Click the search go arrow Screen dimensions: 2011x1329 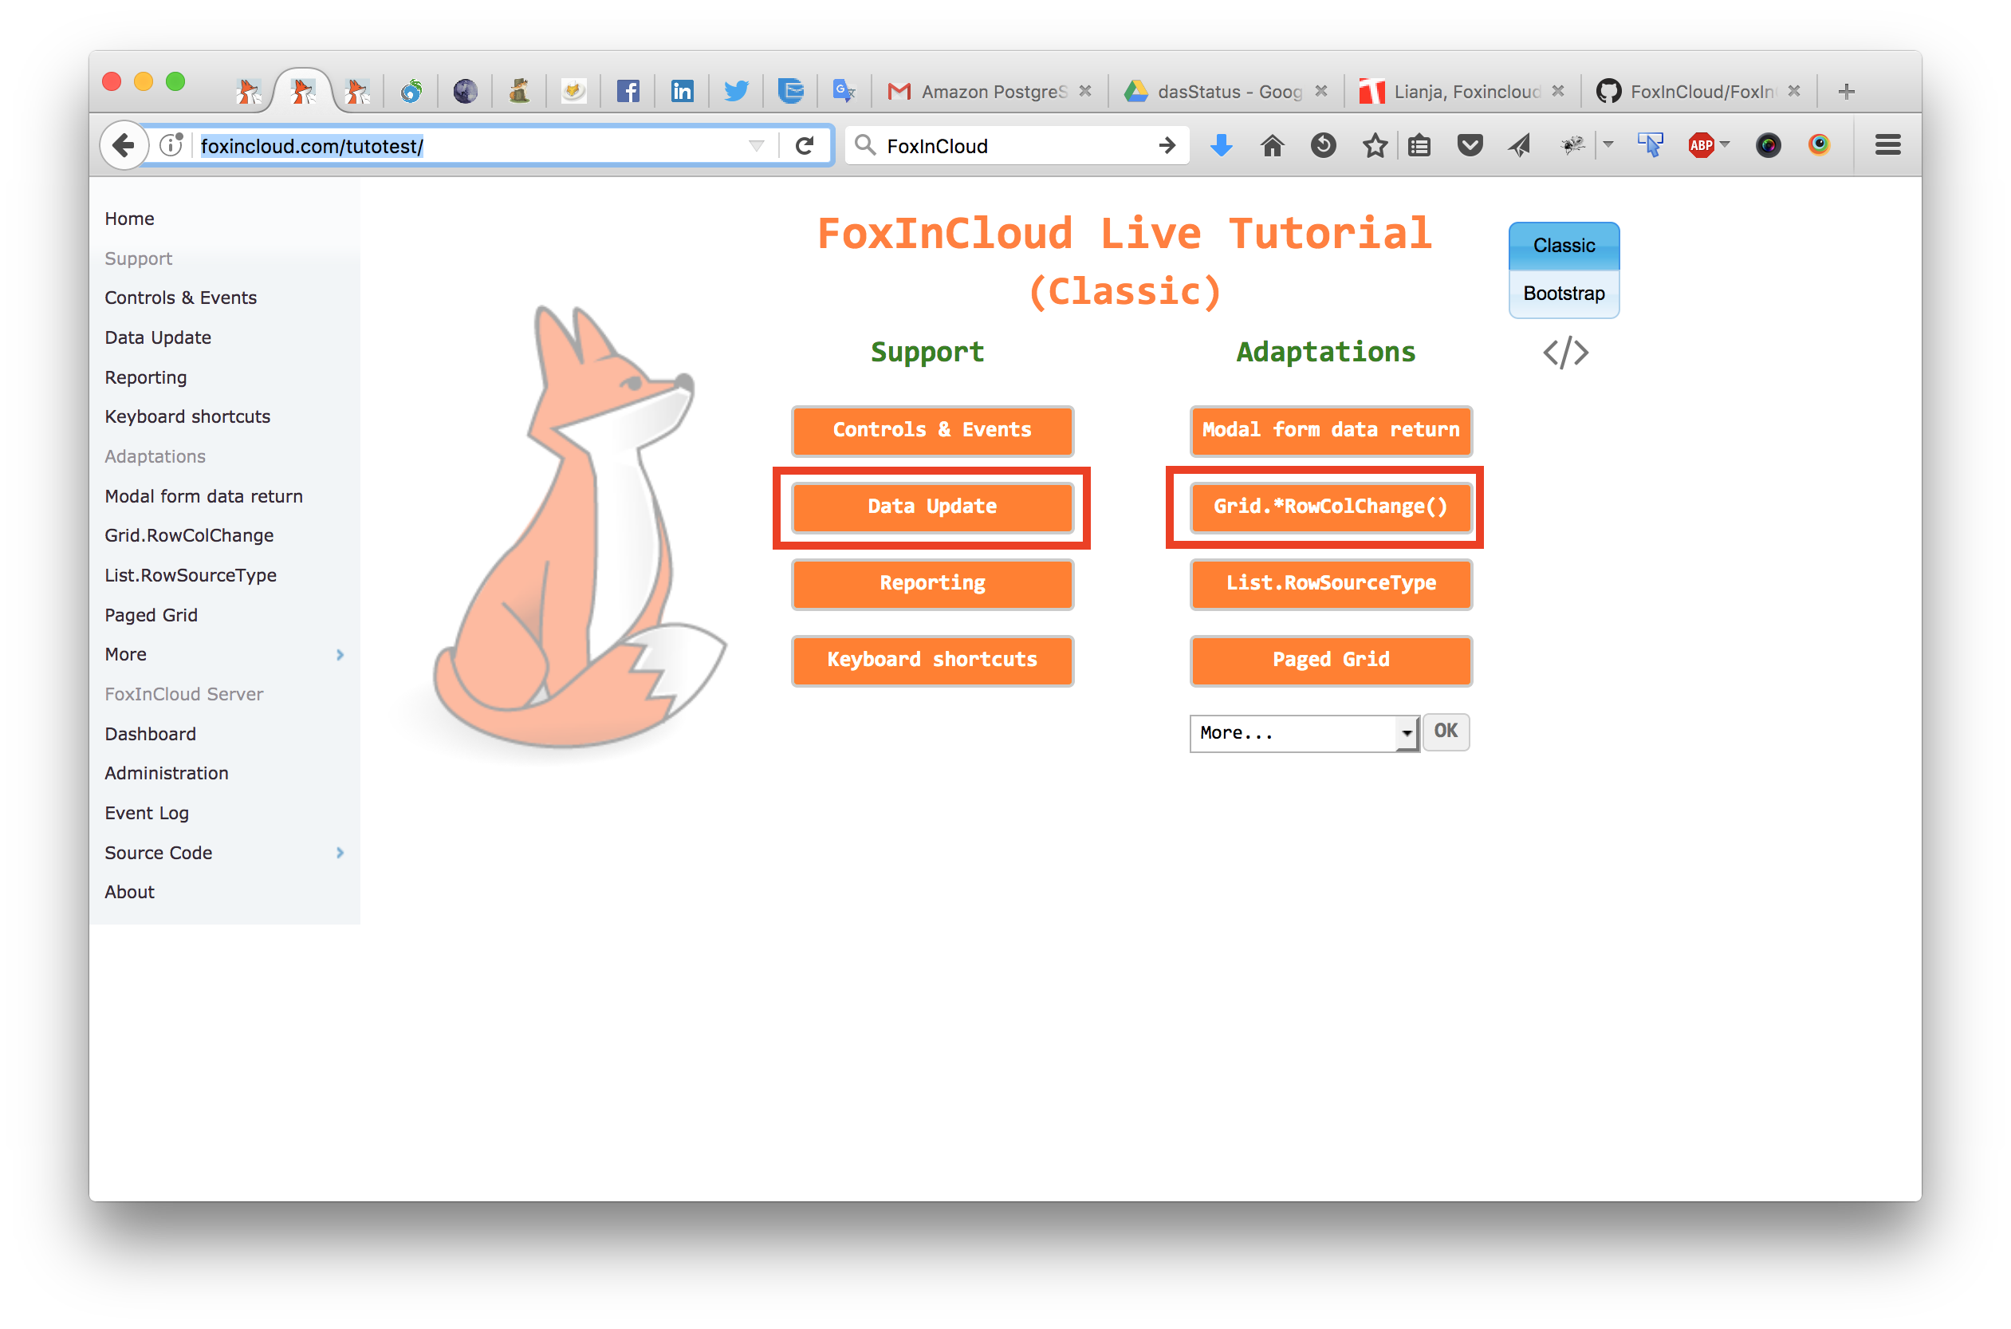coord(1167,146)
